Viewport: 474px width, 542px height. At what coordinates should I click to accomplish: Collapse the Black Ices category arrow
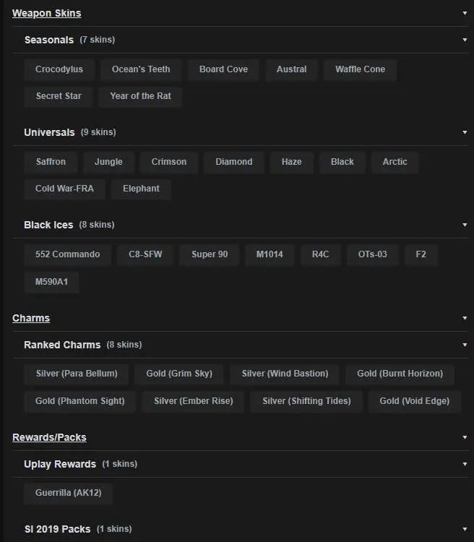click(465, 225)
